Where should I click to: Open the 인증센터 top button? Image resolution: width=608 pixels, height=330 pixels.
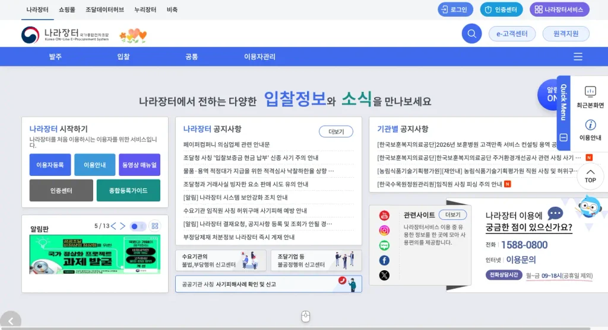[501, 9]
